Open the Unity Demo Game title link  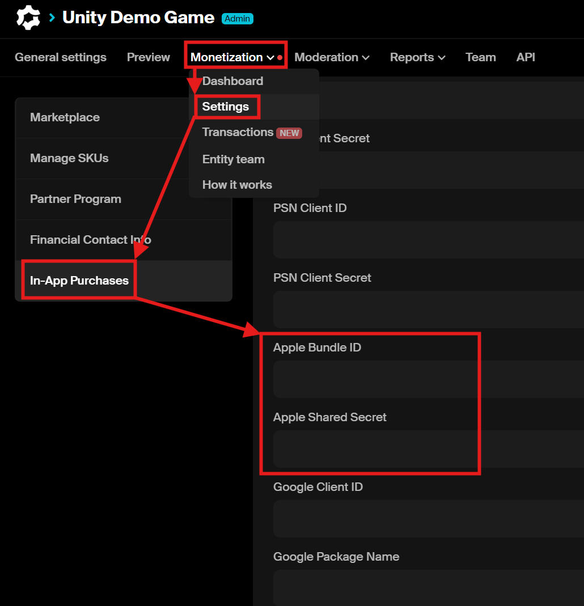138,18
